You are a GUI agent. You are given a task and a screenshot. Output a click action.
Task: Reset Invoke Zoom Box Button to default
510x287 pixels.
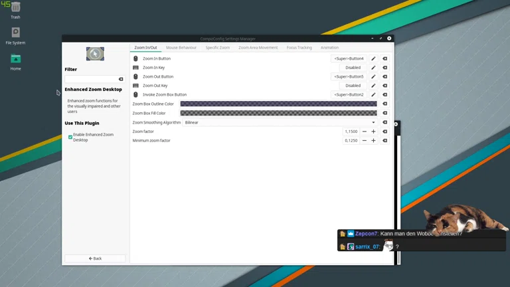coord(384,95)
